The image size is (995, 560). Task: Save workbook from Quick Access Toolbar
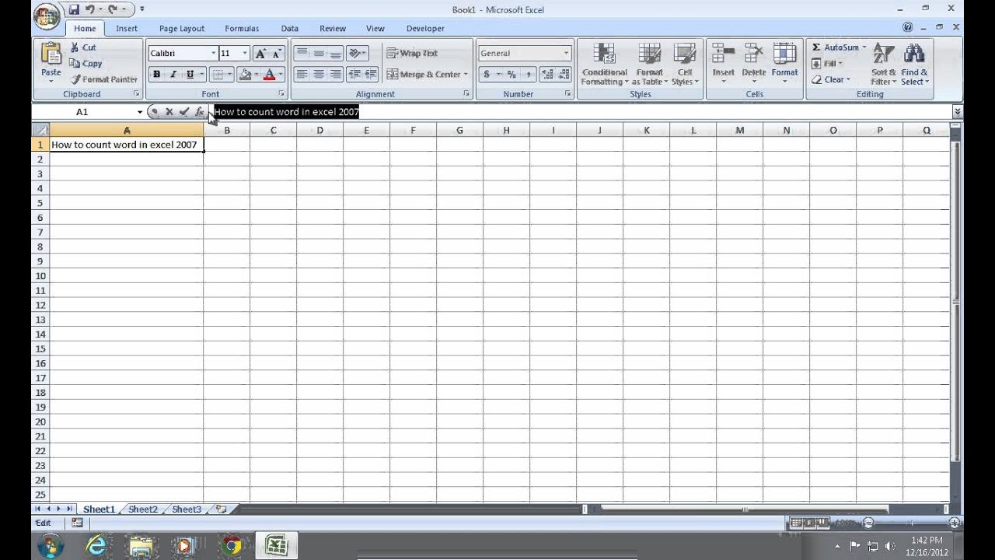(x=74, y=9)
